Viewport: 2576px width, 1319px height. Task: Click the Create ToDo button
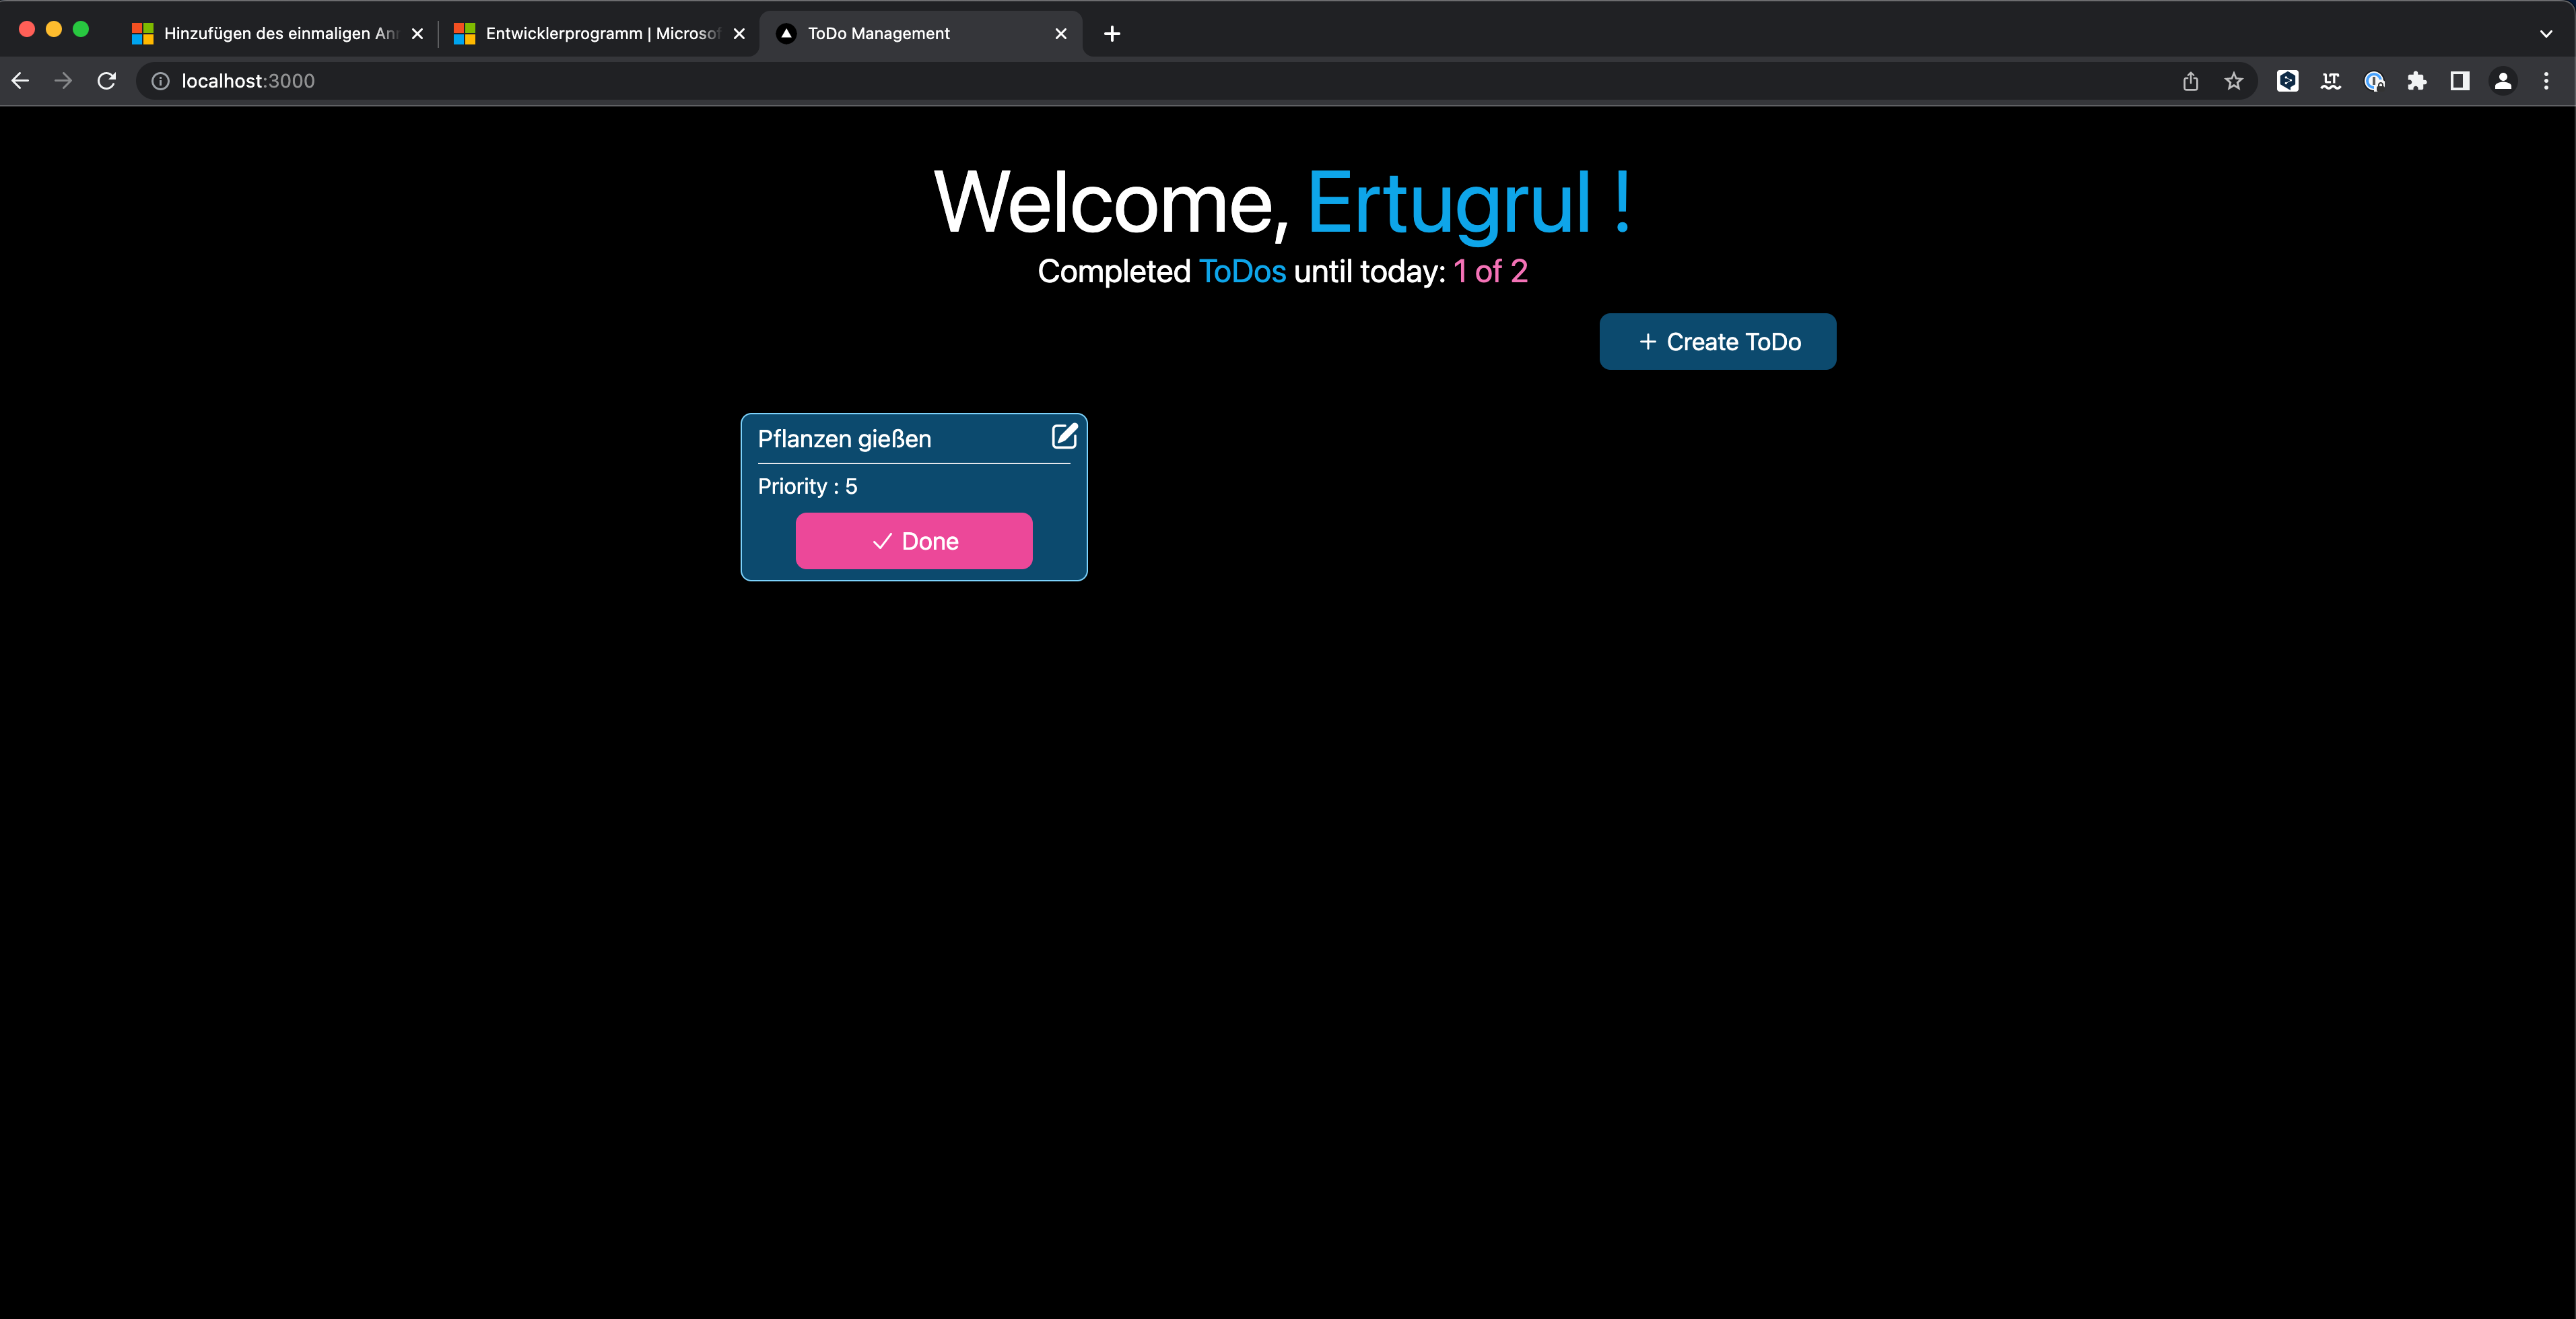(x=1716, y=342)
